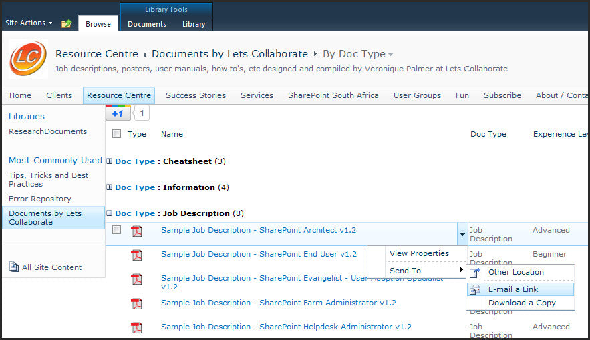
Task: Click PDF icon for SharePoint End User document
Action: tap(136, 255)
